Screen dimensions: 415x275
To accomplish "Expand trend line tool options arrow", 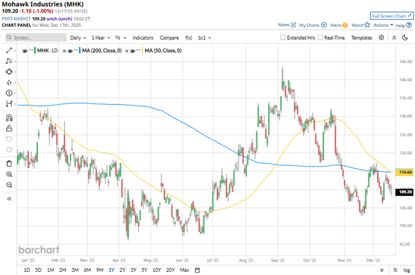I will [x=15, y=50].
